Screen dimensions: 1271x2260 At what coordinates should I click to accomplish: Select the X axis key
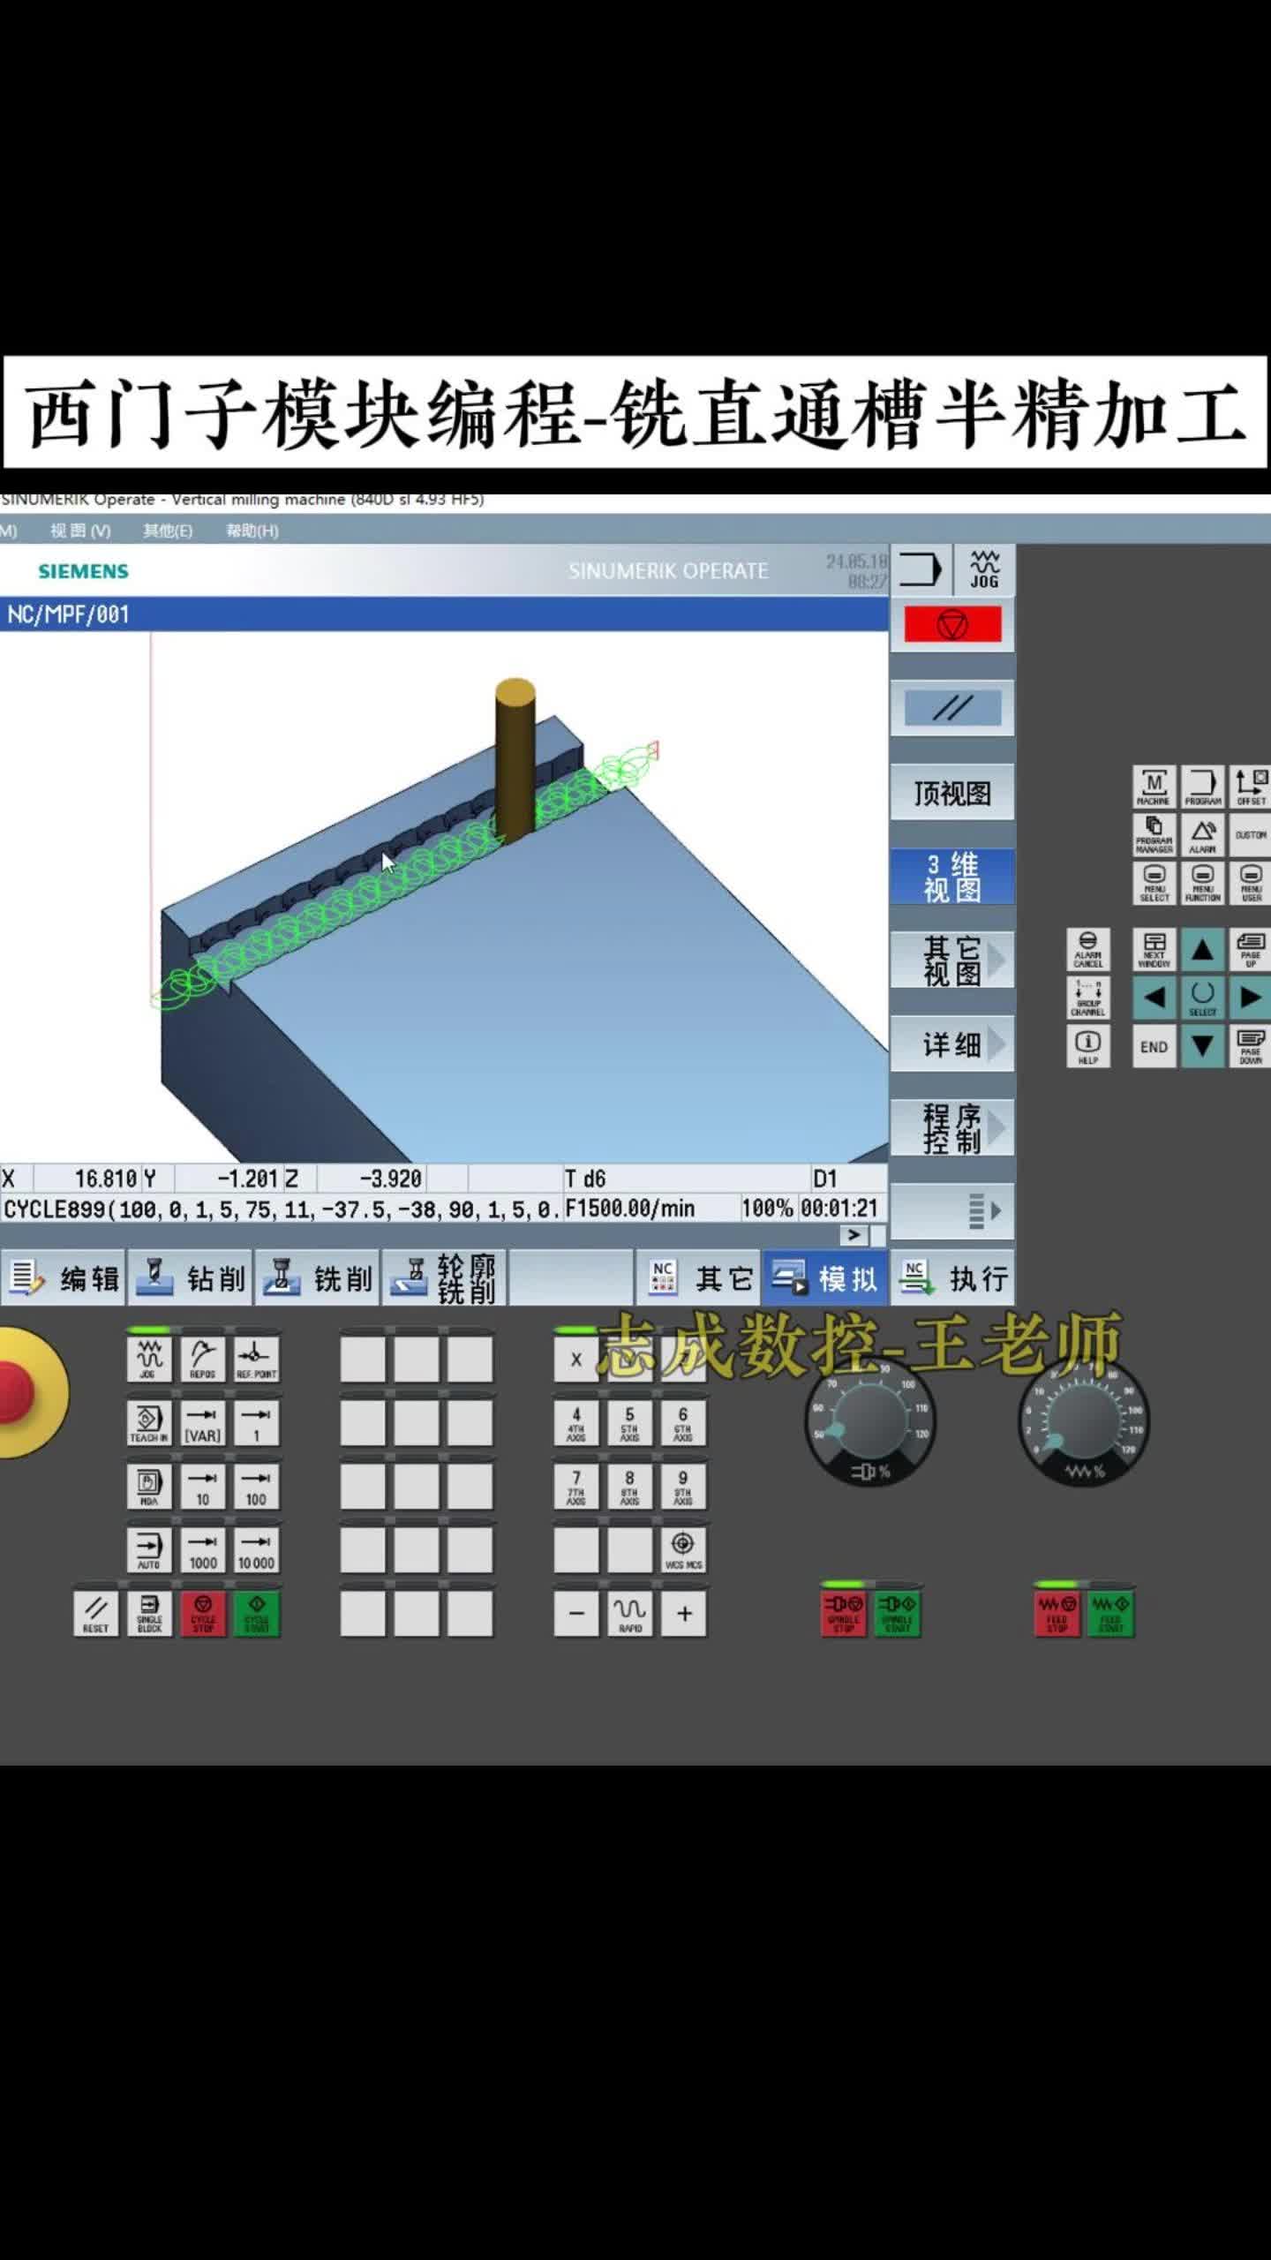pos(575,1359)
